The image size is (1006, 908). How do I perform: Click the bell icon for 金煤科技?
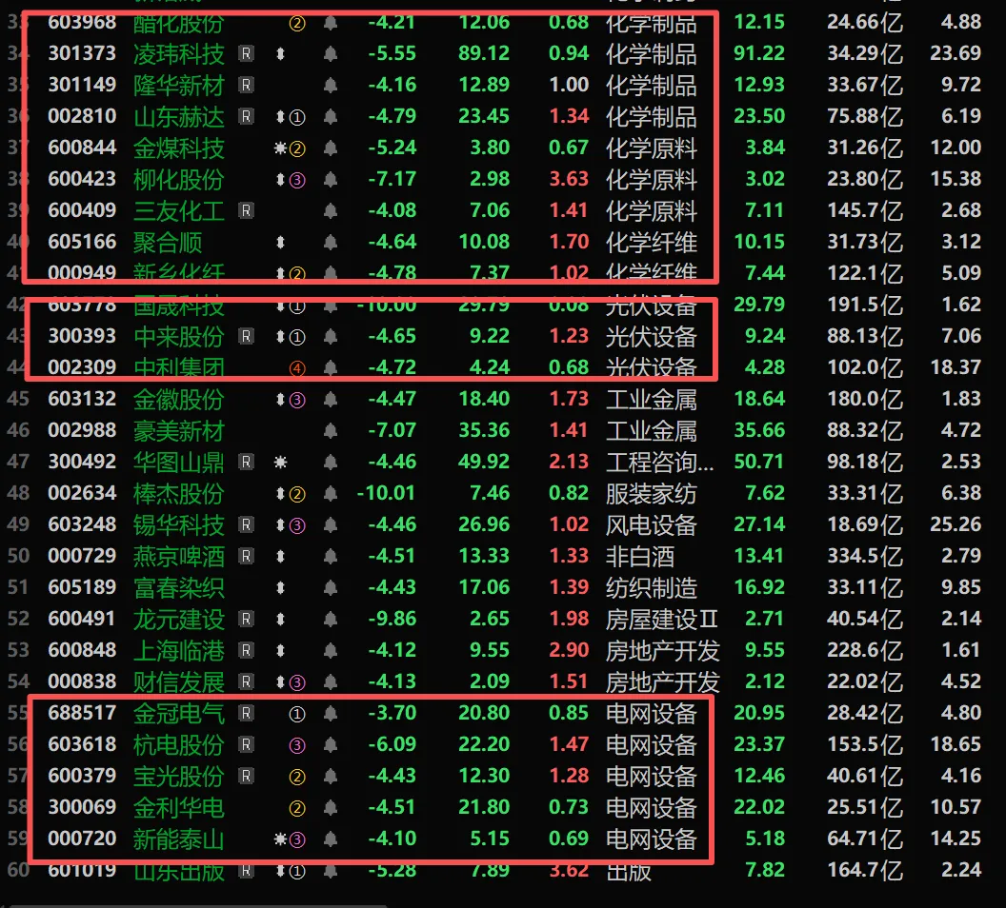(x=331, y=148)
